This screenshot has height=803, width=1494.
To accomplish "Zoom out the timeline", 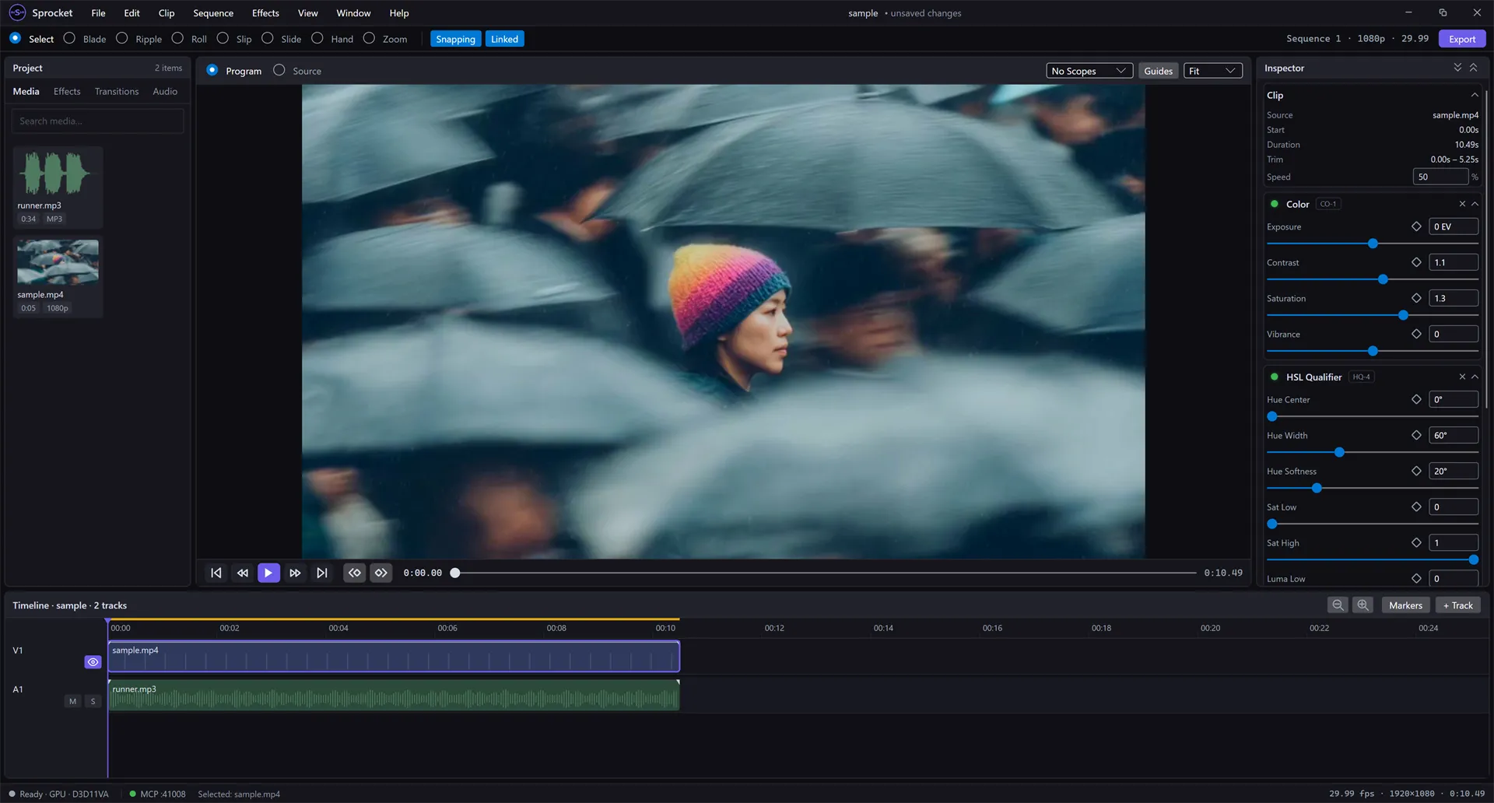I will pos(1338,605).
